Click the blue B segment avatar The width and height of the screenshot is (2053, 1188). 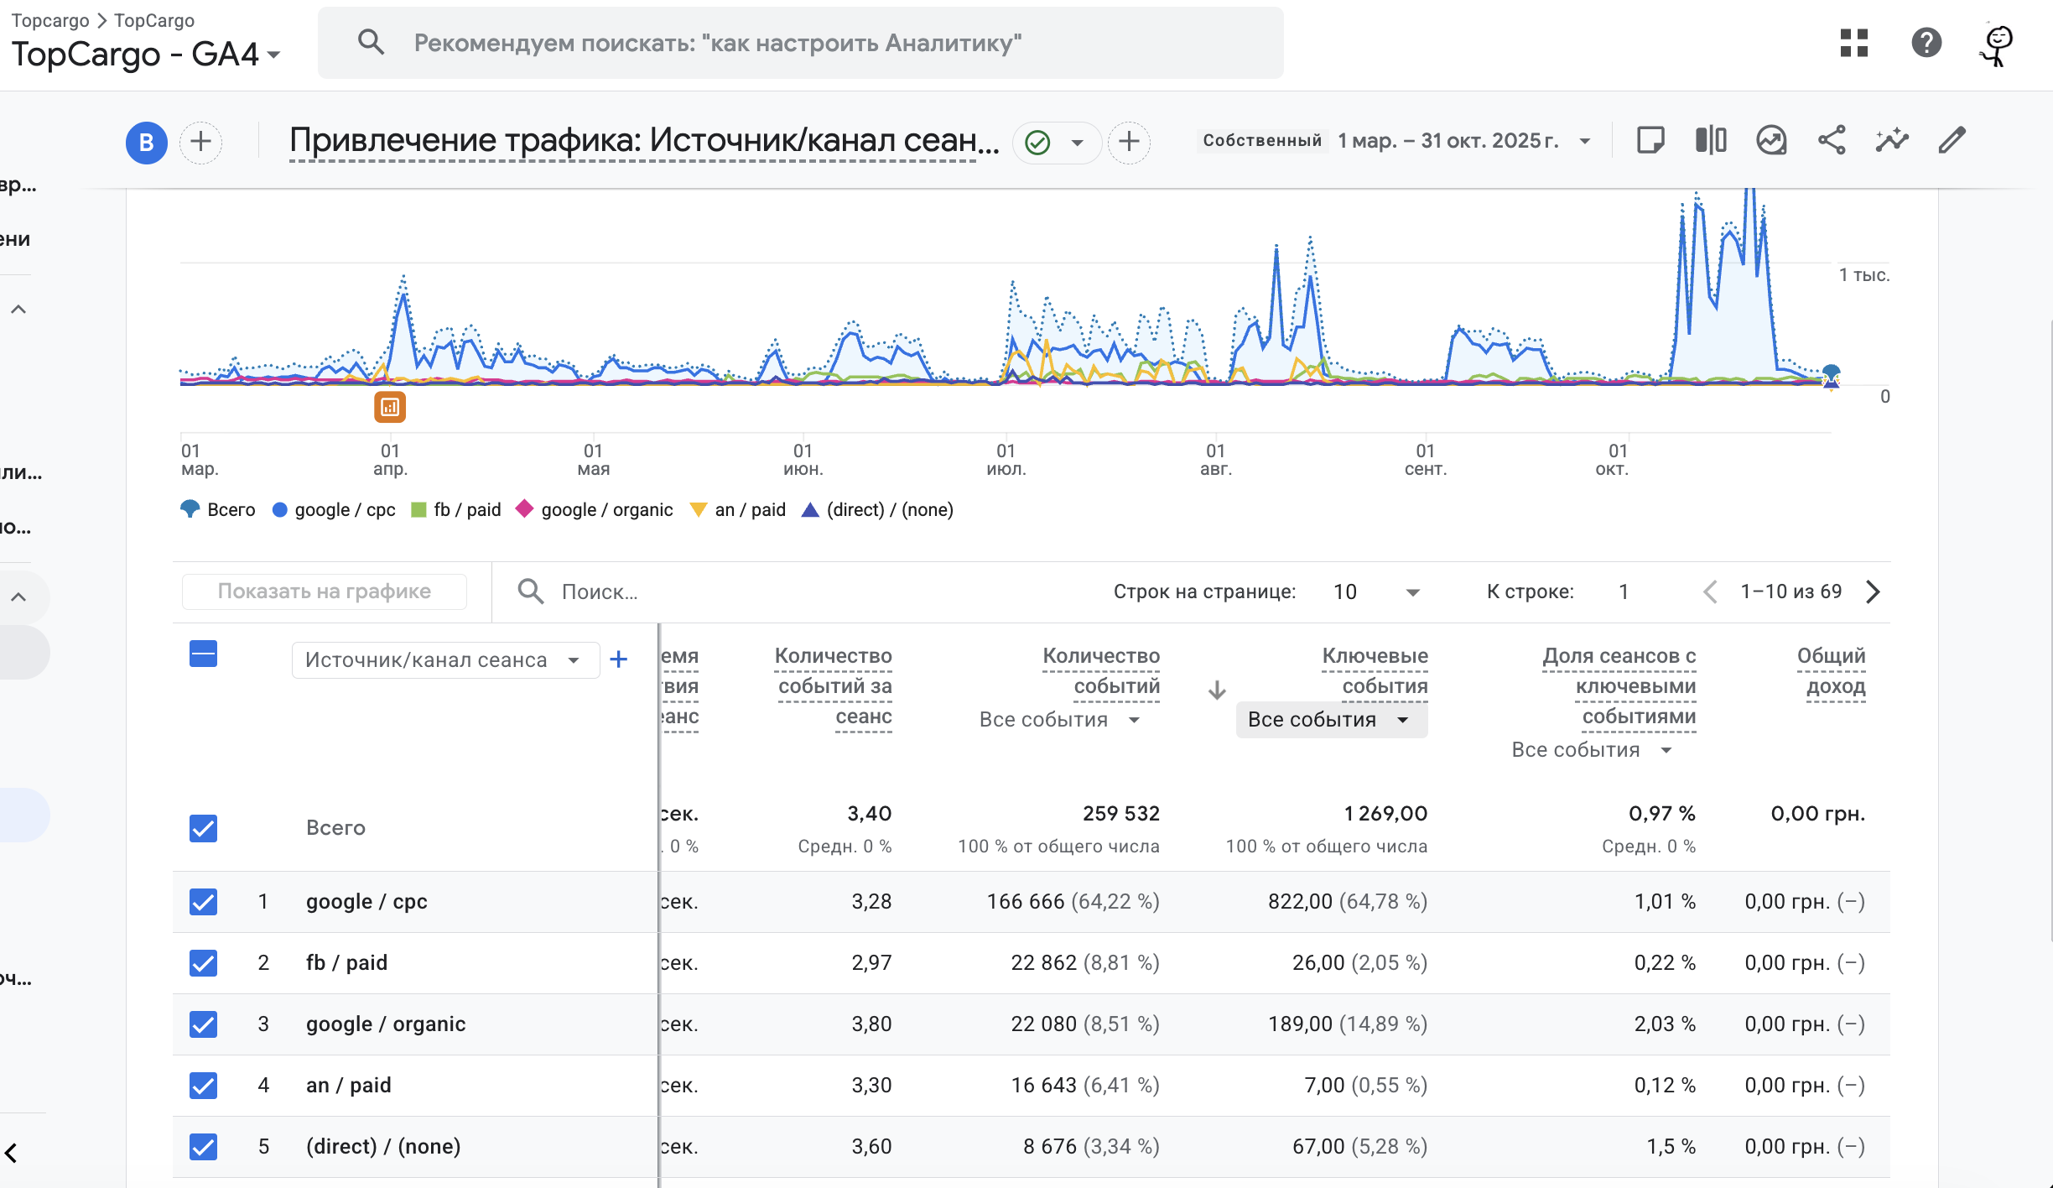tap(147, 142)
